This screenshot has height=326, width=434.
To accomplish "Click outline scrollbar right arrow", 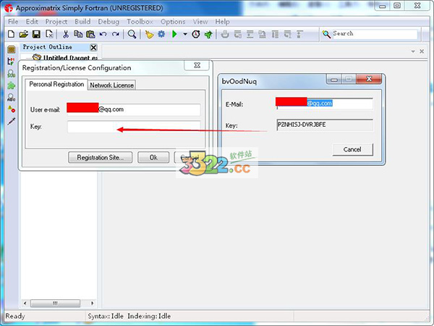I will pos(93,304).
